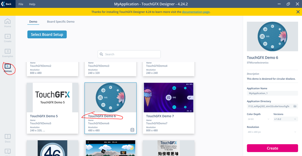Viewport: 302px width, 156px height.
Task: Click the Select Board Setup button
Action: tap(47, 34)
